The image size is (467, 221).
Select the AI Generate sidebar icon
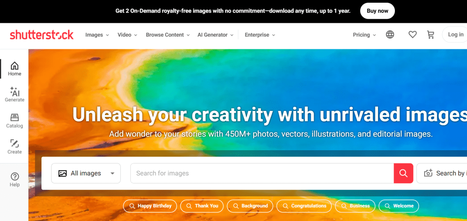click(15, 95)
